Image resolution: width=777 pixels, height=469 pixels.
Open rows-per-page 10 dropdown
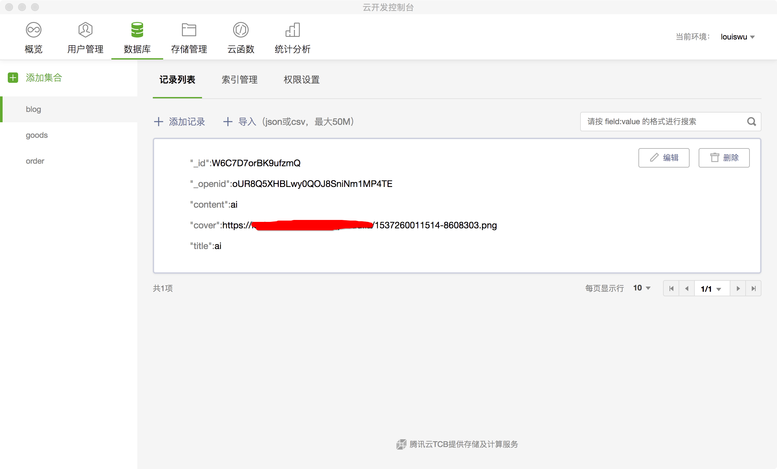coord(642,288)
